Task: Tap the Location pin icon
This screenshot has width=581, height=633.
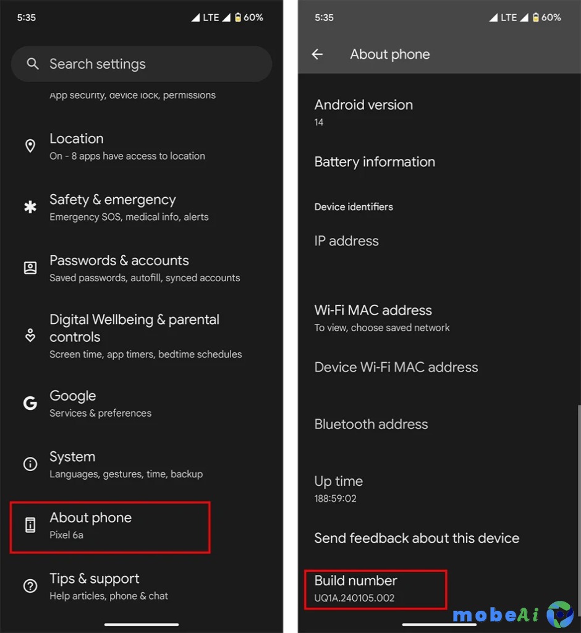Action: [30, 146]
